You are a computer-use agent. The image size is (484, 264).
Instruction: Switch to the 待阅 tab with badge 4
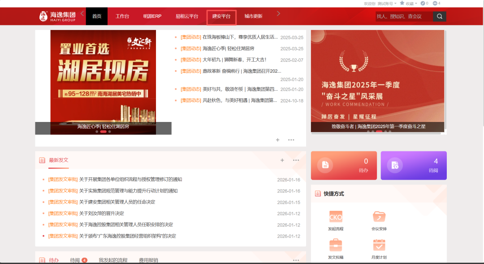pyautogui.click(x=78, y=260)
